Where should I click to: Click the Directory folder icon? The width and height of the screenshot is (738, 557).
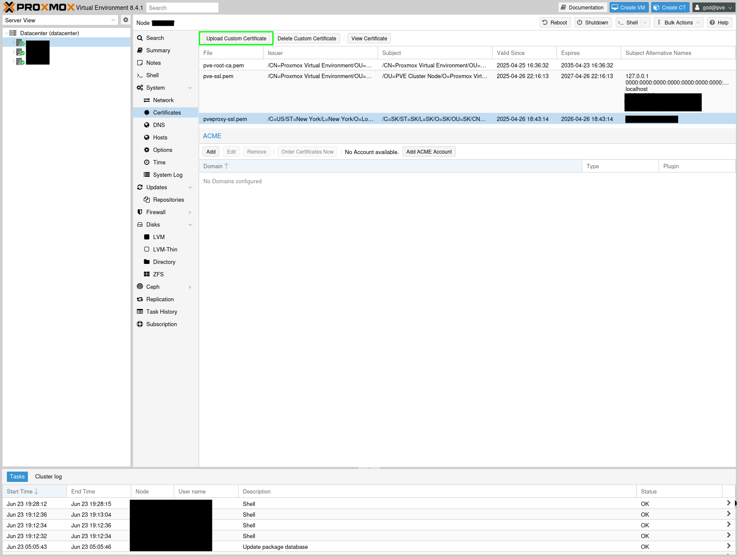point(147,262)
